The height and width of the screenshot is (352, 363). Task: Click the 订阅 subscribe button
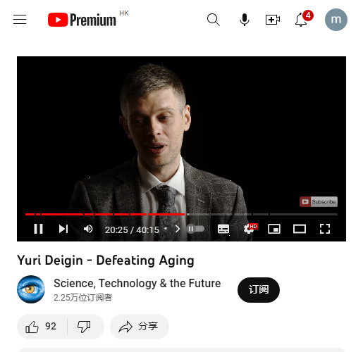point(259,290)
